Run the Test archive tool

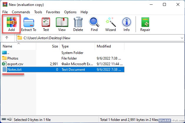46,24
